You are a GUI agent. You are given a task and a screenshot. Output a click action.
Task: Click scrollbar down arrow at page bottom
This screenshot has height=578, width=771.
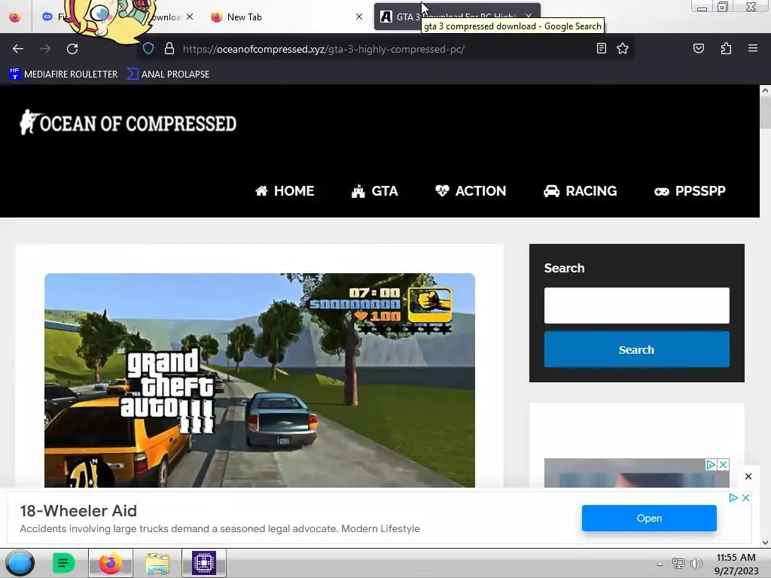point(765,543)
